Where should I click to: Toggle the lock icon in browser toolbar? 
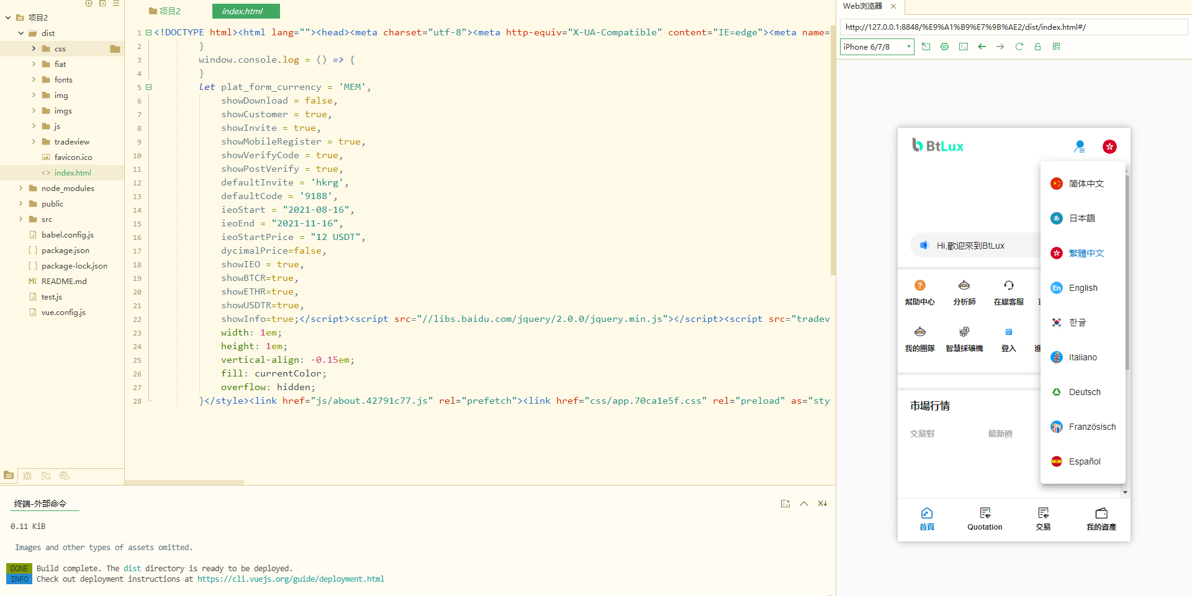tap(1037, 47)
